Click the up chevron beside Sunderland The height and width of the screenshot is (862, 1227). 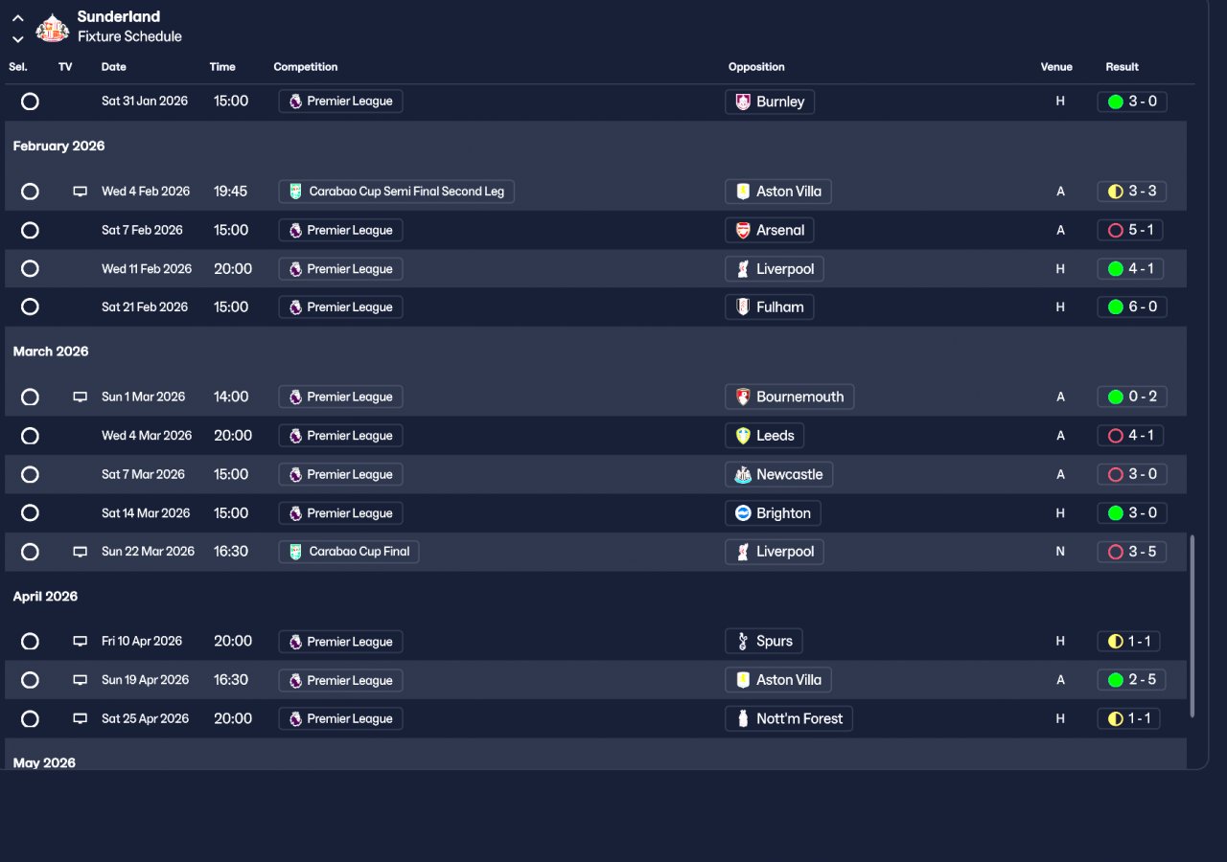(x=18, y=18)
